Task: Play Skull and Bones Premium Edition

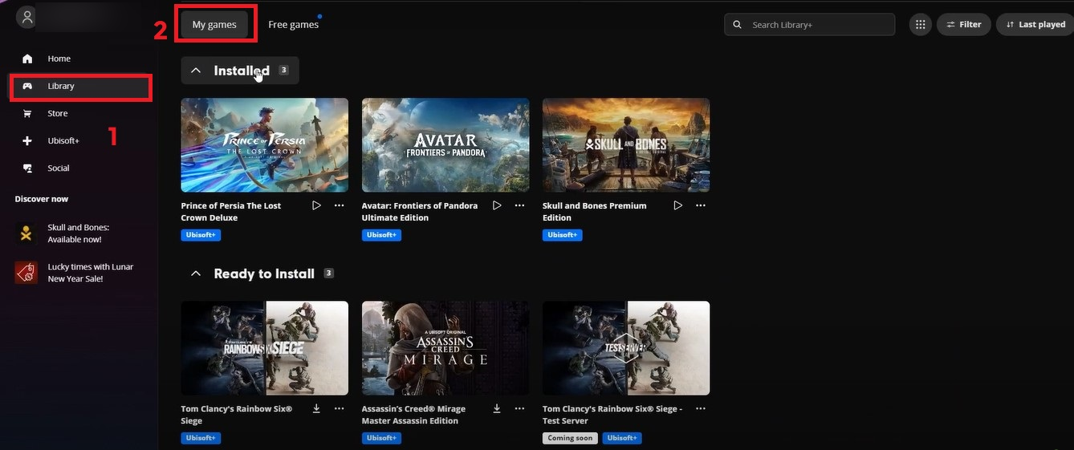Action: [678, 205]
